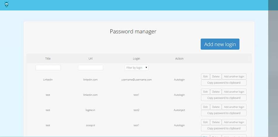Edit the logme.in login entry
Screen dimensions: 278x137
(205, 107)
